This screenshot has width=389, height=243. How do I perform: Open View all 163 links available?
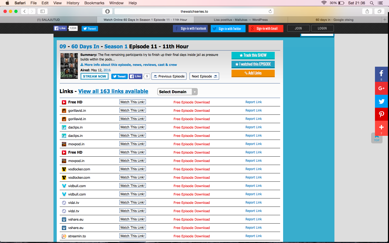(113, 91)
